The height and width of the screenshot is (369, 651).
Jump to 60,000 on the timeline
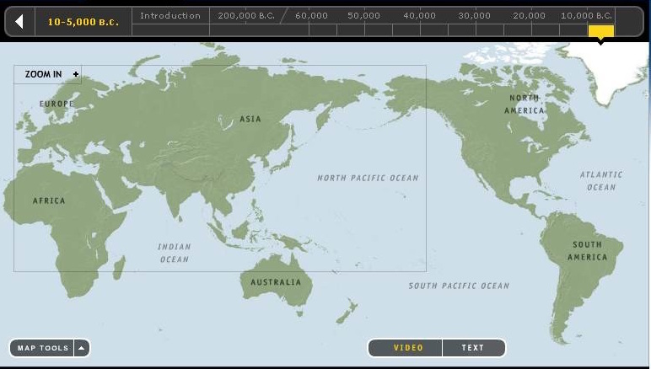coord(311,15)
